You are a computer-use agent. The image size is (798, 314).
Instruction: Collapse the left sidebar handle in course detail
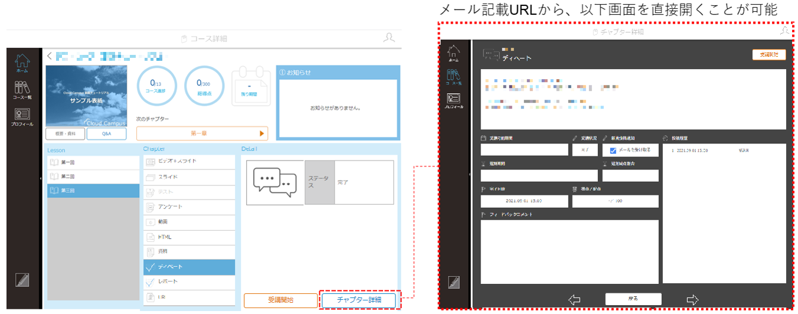tap(40, 177)
